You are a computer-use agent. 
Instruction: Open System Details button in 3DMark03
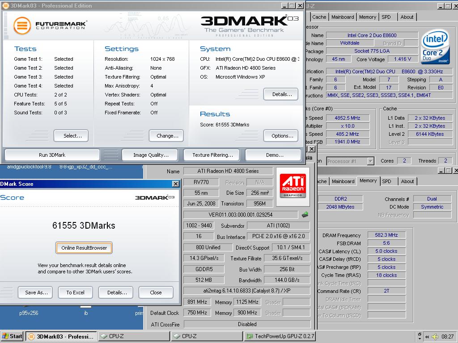tap(281, 94)
